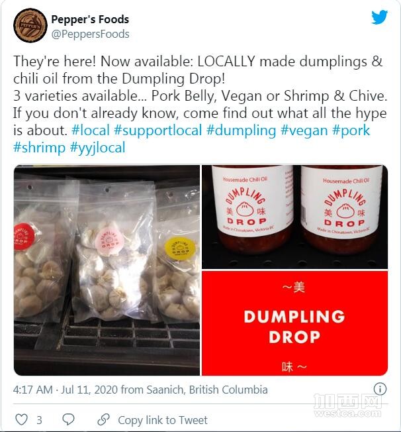
Task: Open the @PeppersFoods handle
Action: pyautogui.click(x=90, y=34)
